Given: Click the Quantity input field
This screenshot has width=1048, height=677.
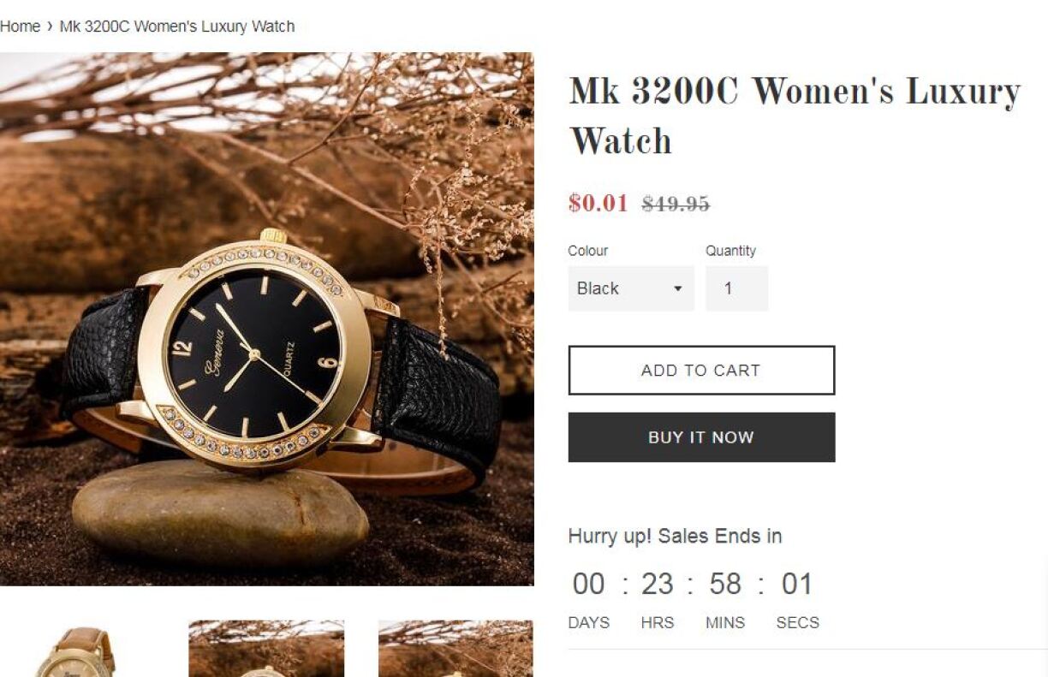Looking at the screenshot, I should (x=736, y=288).
